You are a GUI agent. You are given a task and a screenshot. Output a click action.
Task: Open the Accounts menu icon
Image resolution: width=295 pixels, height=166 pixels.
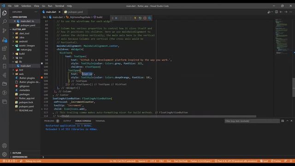tap(4, 146)
